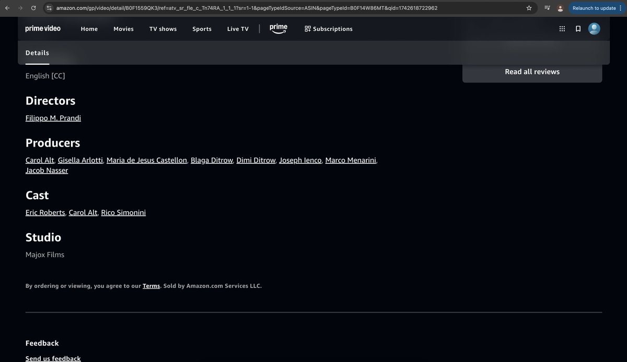Open producer Carol Alt link
This screenshot has height=362, width=627.
pyautogui.click(x=40, y=160)
